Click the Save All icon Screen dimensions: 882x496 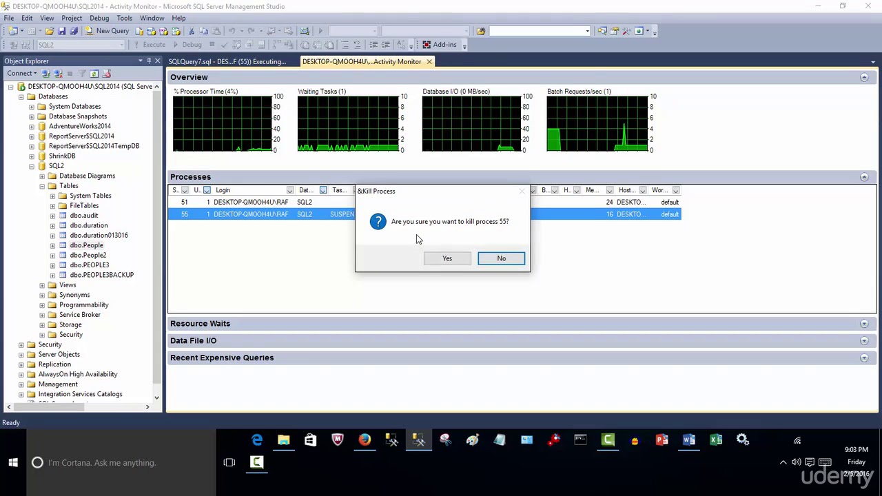click(73, 31)
